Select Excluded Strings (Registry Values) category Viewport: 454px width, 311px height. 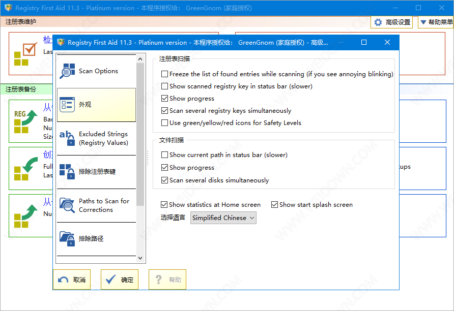point(96,138)
